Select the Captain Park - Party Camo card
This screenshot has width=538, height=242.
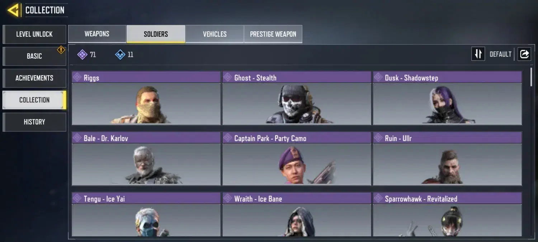[297, 159]
